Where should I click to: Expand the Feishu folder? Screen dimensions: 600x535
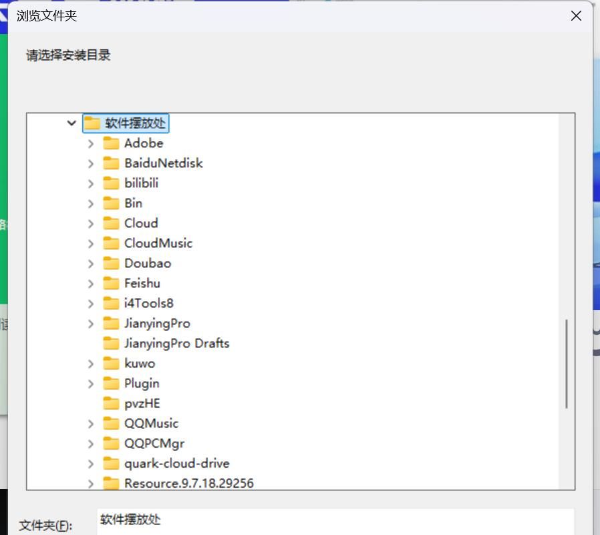click(91, 284)
